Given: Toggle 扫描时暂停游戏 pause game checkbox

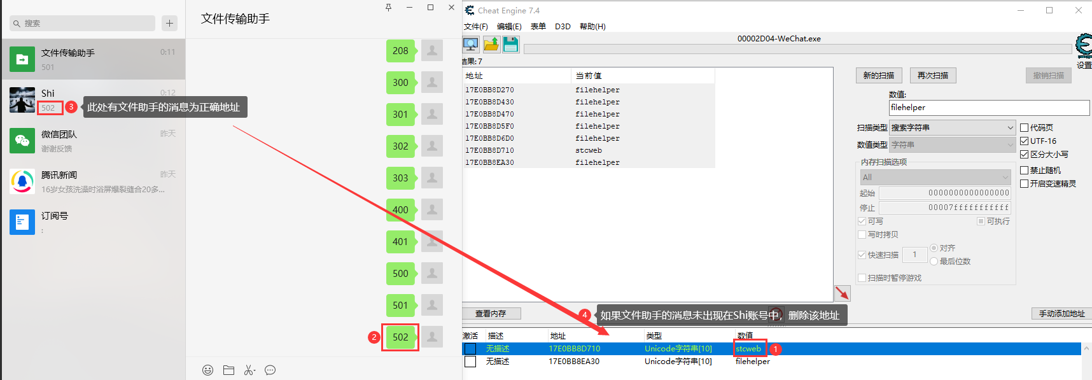Looking at the screenshot, I should point(862,278).
